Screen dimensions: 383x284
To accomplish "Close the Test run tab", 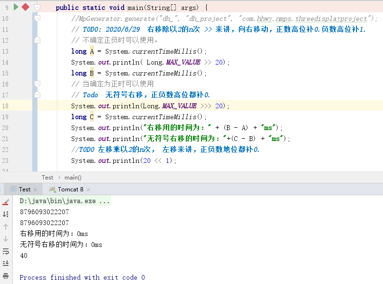I will (36, 190).
